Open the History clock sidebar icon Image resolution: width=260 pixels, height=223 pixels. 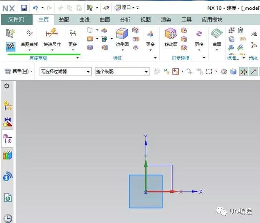coord(8,219)
